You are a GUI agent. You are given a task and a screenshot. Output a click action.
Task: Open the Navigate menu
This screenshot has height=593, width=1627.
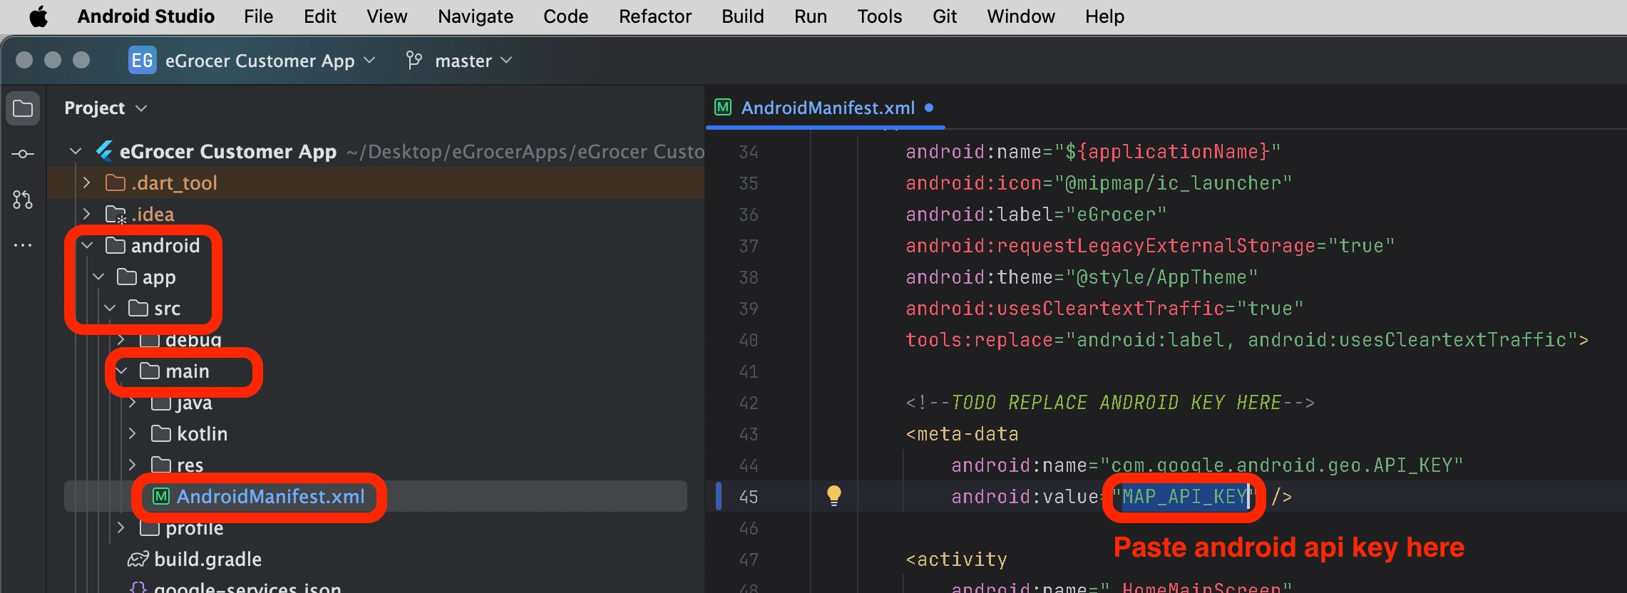pos(476,16)
